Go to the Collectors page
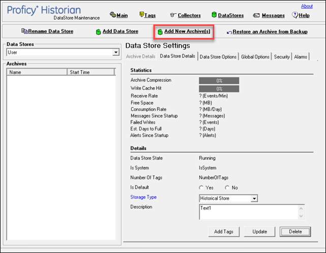The image size is (326, 253). (x=189, y=15)
